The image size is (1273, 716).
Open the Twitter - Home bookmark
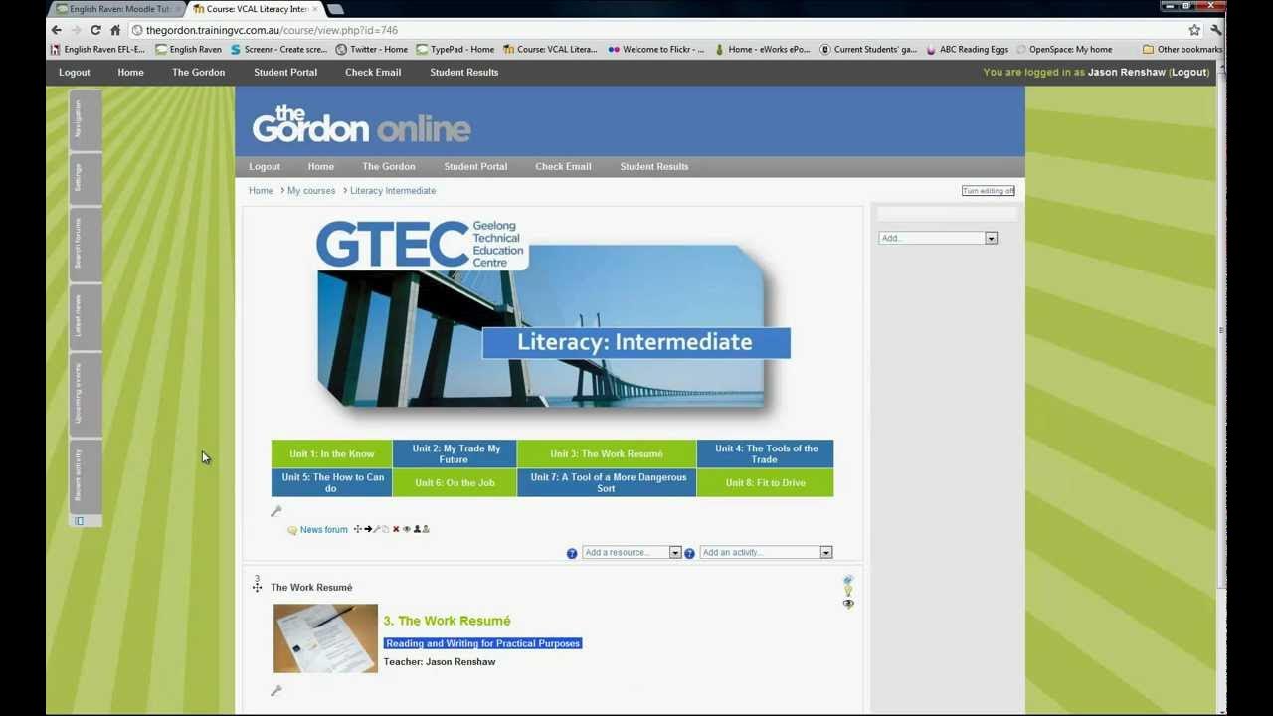coord(372,49)
